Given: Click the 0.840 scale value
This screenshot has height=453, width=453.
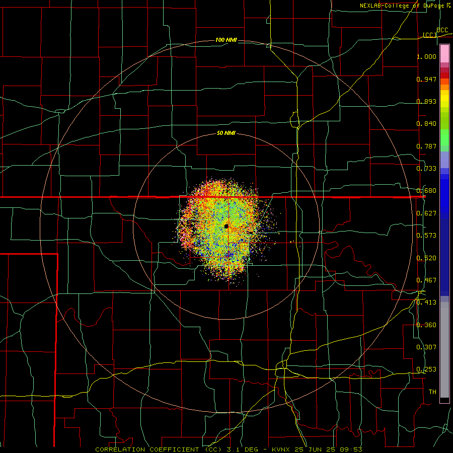Looking at the screenshot, I should pyautogui.click(x=426, y=124).
